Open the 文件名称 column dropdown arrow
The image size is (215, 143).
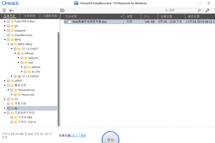[x=122, y=16]
